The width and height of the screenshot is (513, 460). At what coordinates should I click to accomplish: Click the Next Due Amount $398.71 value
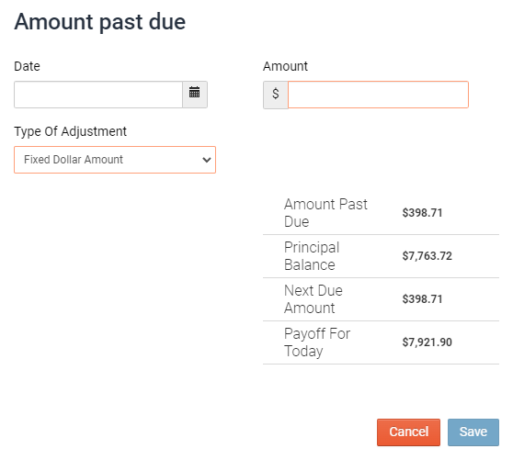coord(422,299)
